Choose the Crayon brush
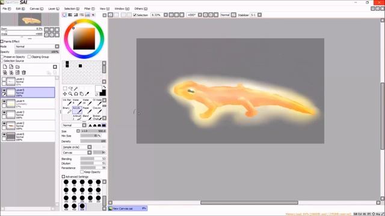Viewport: 385px width, 216px height. (97, 110)
